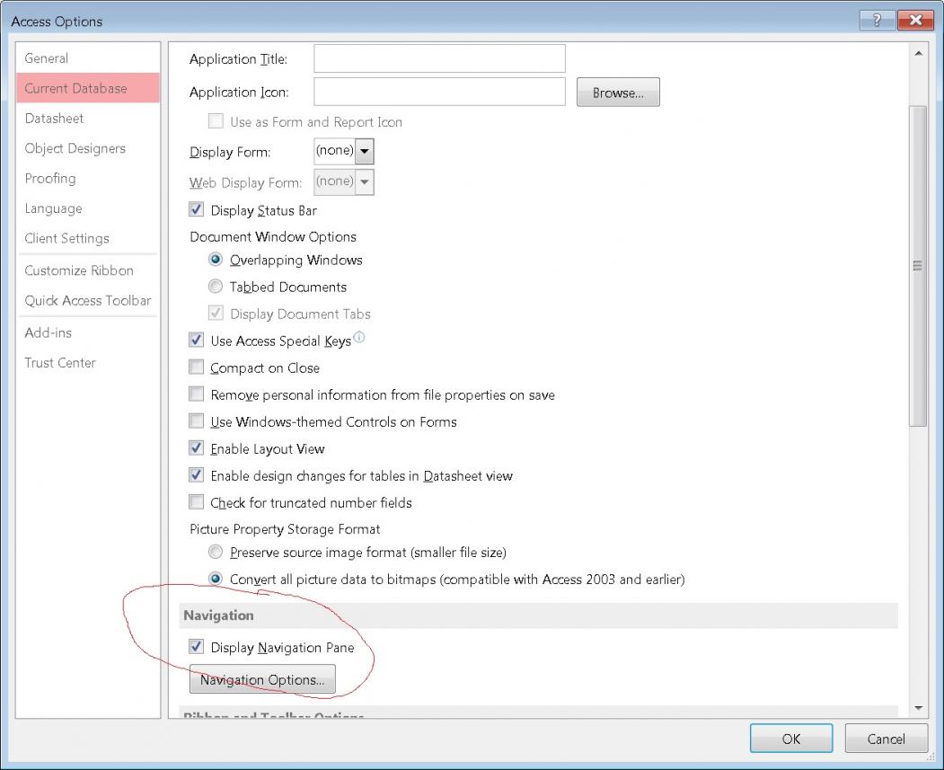Enable Windows-themed Controls on Forms
The image size is (944, 770).
[197, 421]
